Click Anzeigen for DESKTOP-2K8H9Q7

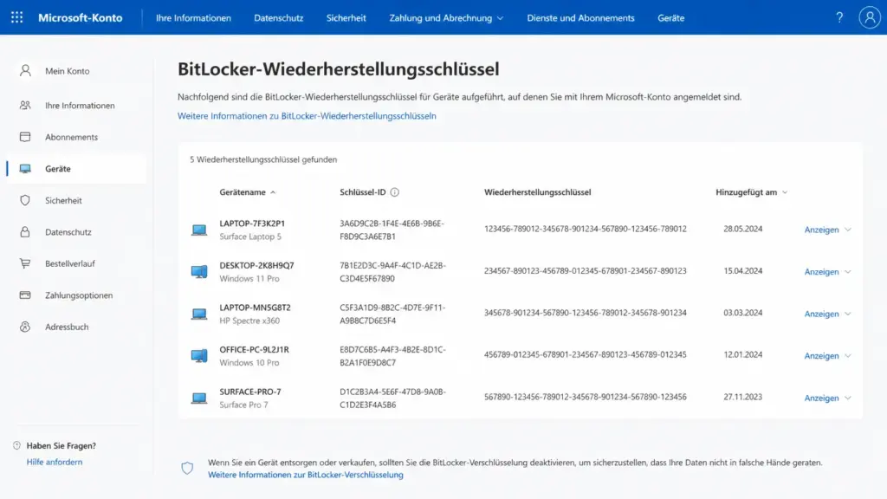click(x=821, y=271)
